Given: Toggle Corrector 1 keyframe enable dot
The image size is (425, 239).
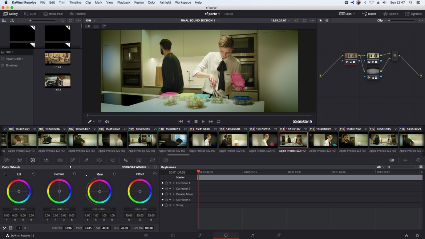Looking at the screenshot, I should (162, 183).
